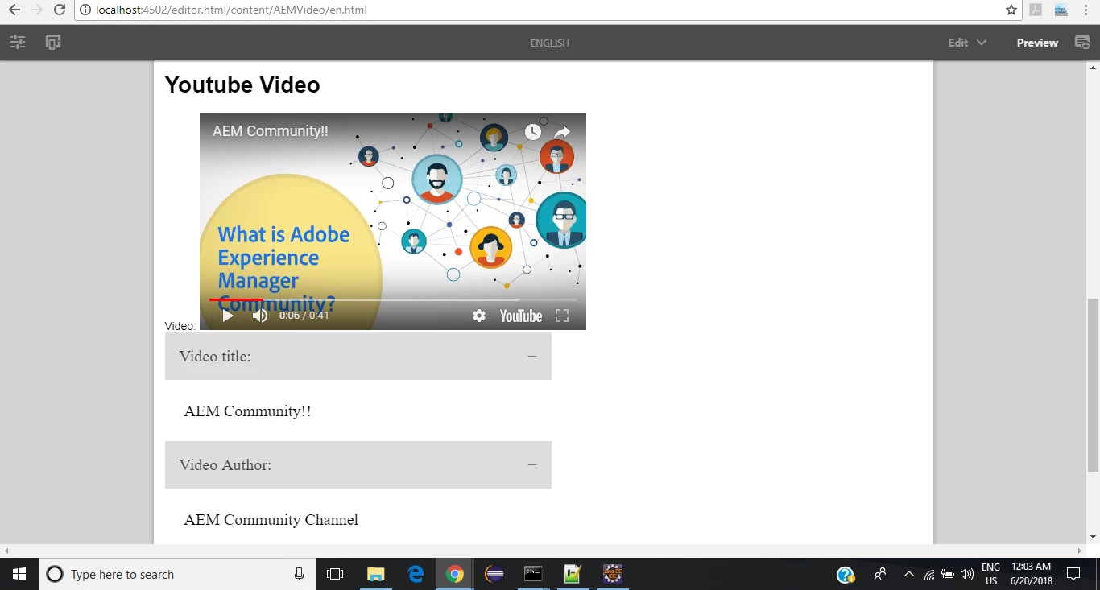Click the vertical scrollbar down arrow
Viewport: 1100px width, 590px height.
point(1093,537)
